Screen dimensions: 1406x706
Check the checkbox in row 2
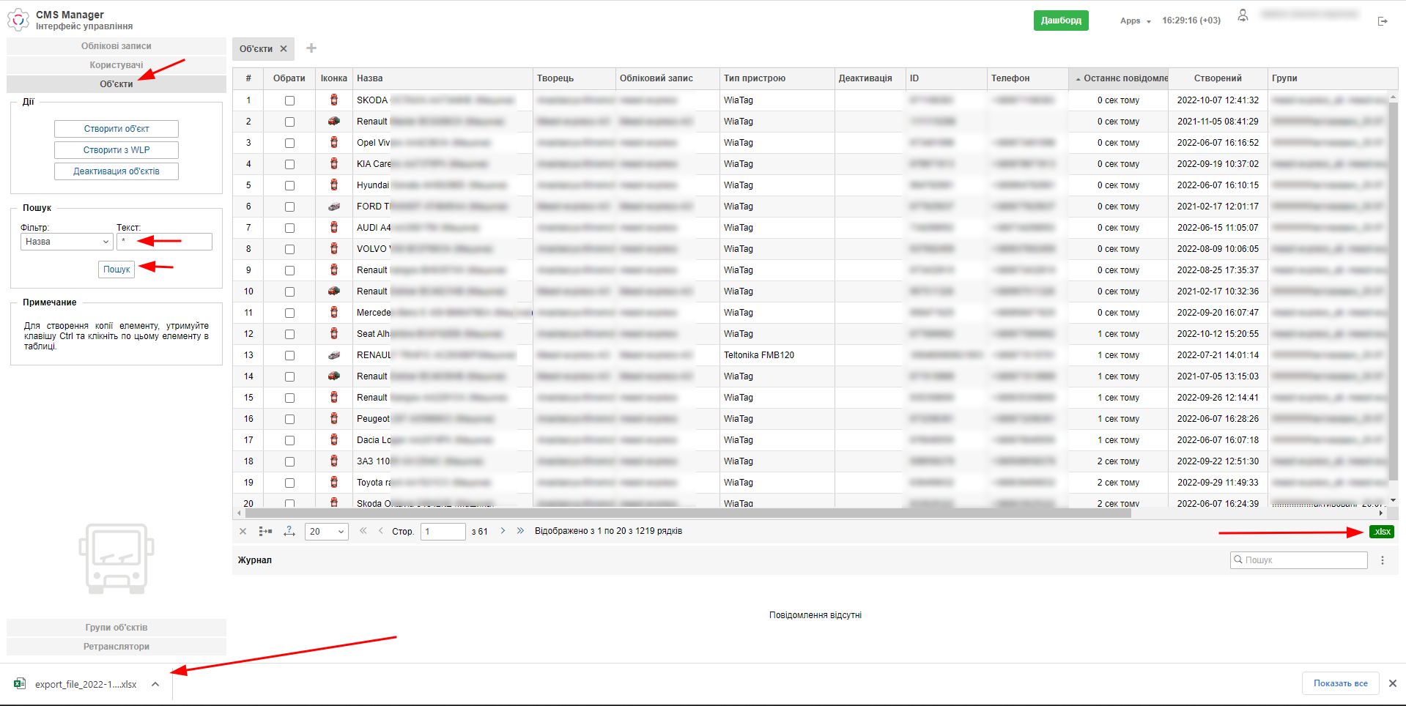pos(289,122)
